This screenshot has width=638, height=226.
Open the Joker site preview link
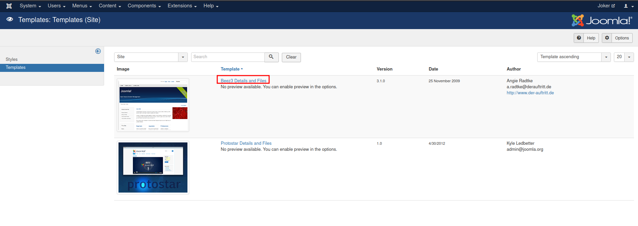(606, 6)
